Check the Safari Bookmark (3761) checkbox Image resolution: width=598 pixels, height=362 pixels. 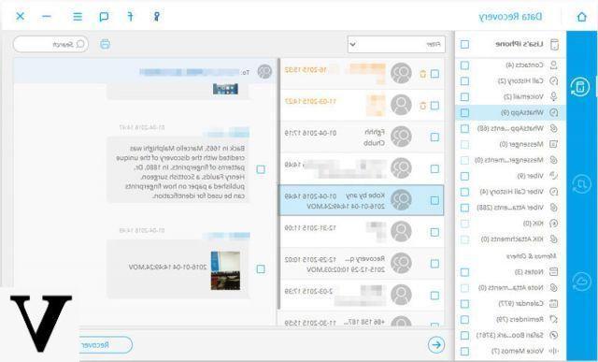[x=464, y=335]
